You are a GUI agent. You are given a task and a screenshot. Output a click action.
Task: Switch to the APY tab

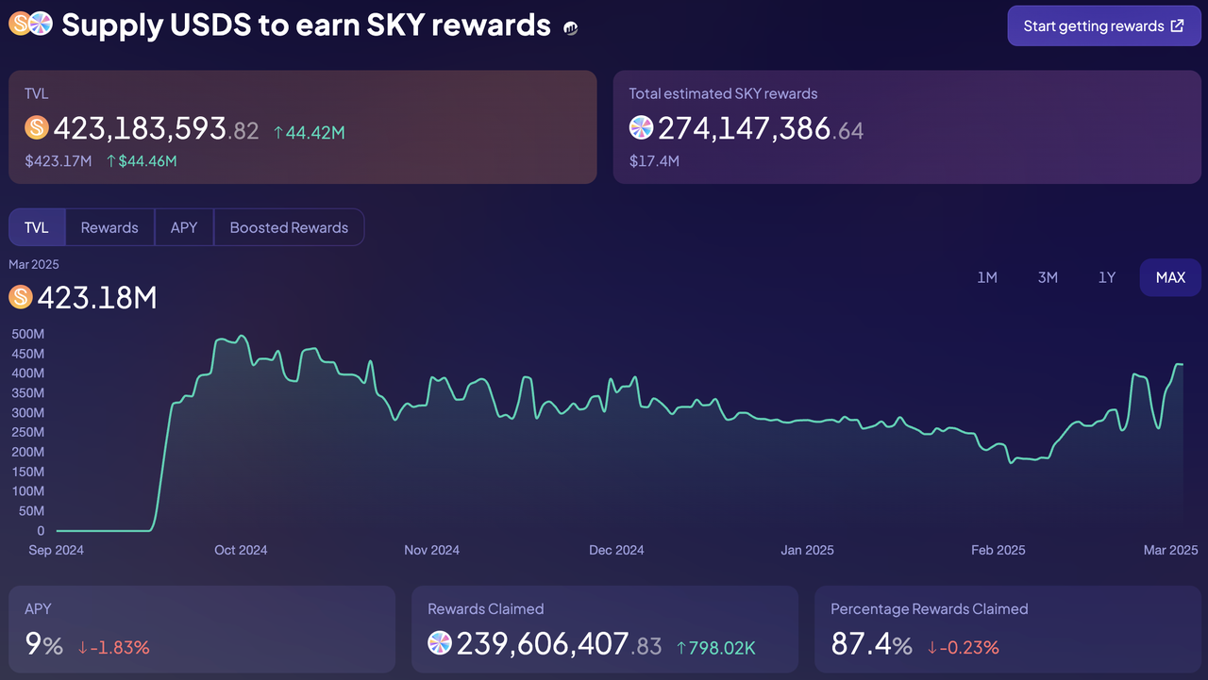(184, 227)
